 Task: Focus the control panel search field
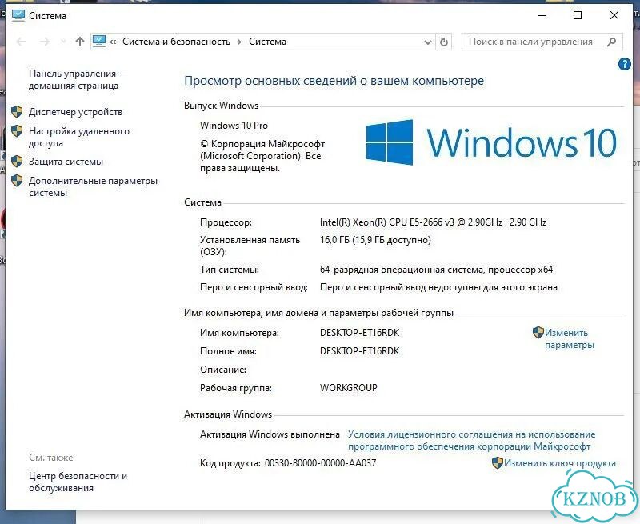point(542,42)
